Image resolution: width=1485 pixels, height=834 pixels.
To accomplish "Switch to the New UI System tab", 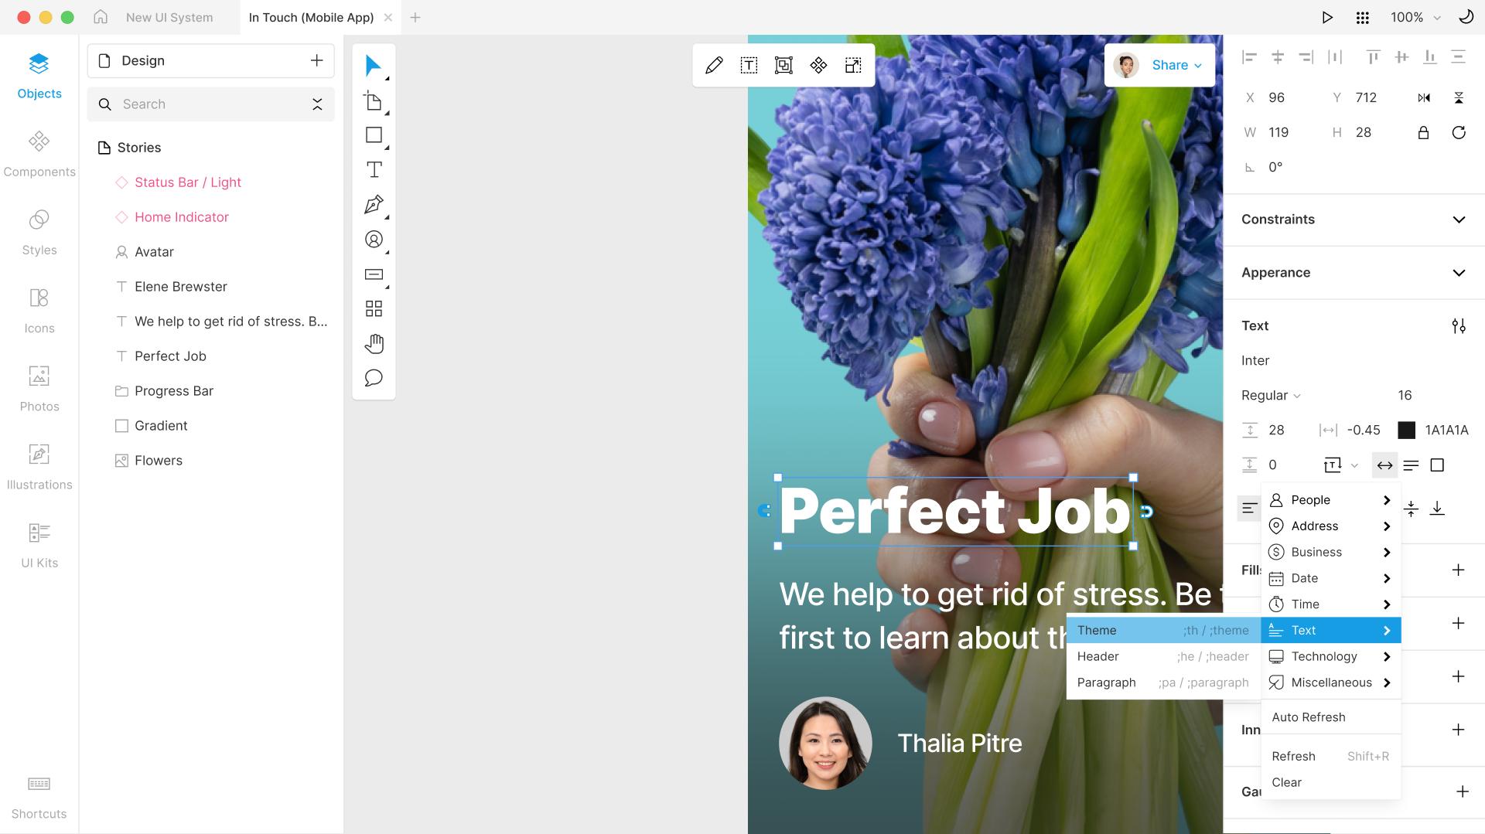I will point(169,18).
